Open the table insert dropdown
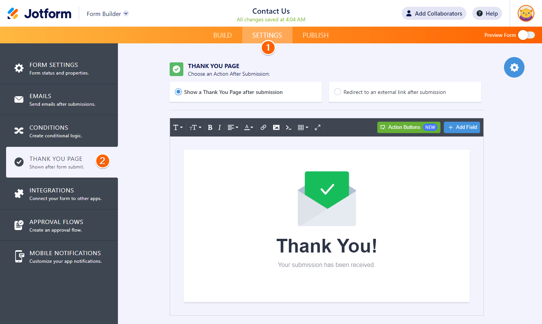The image size is (542, 324). click(x=303, y=127)
